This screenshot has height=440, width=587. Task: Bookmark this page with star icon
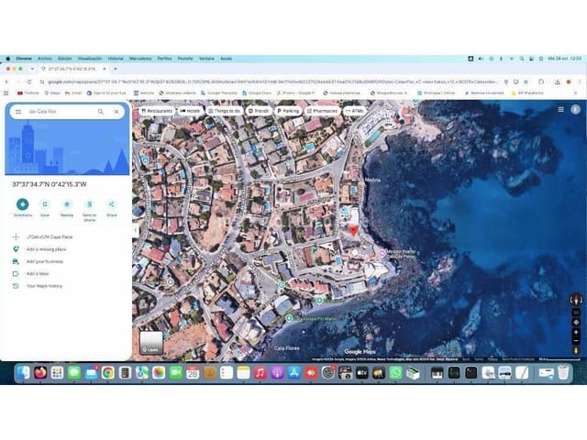pos(526,82)
